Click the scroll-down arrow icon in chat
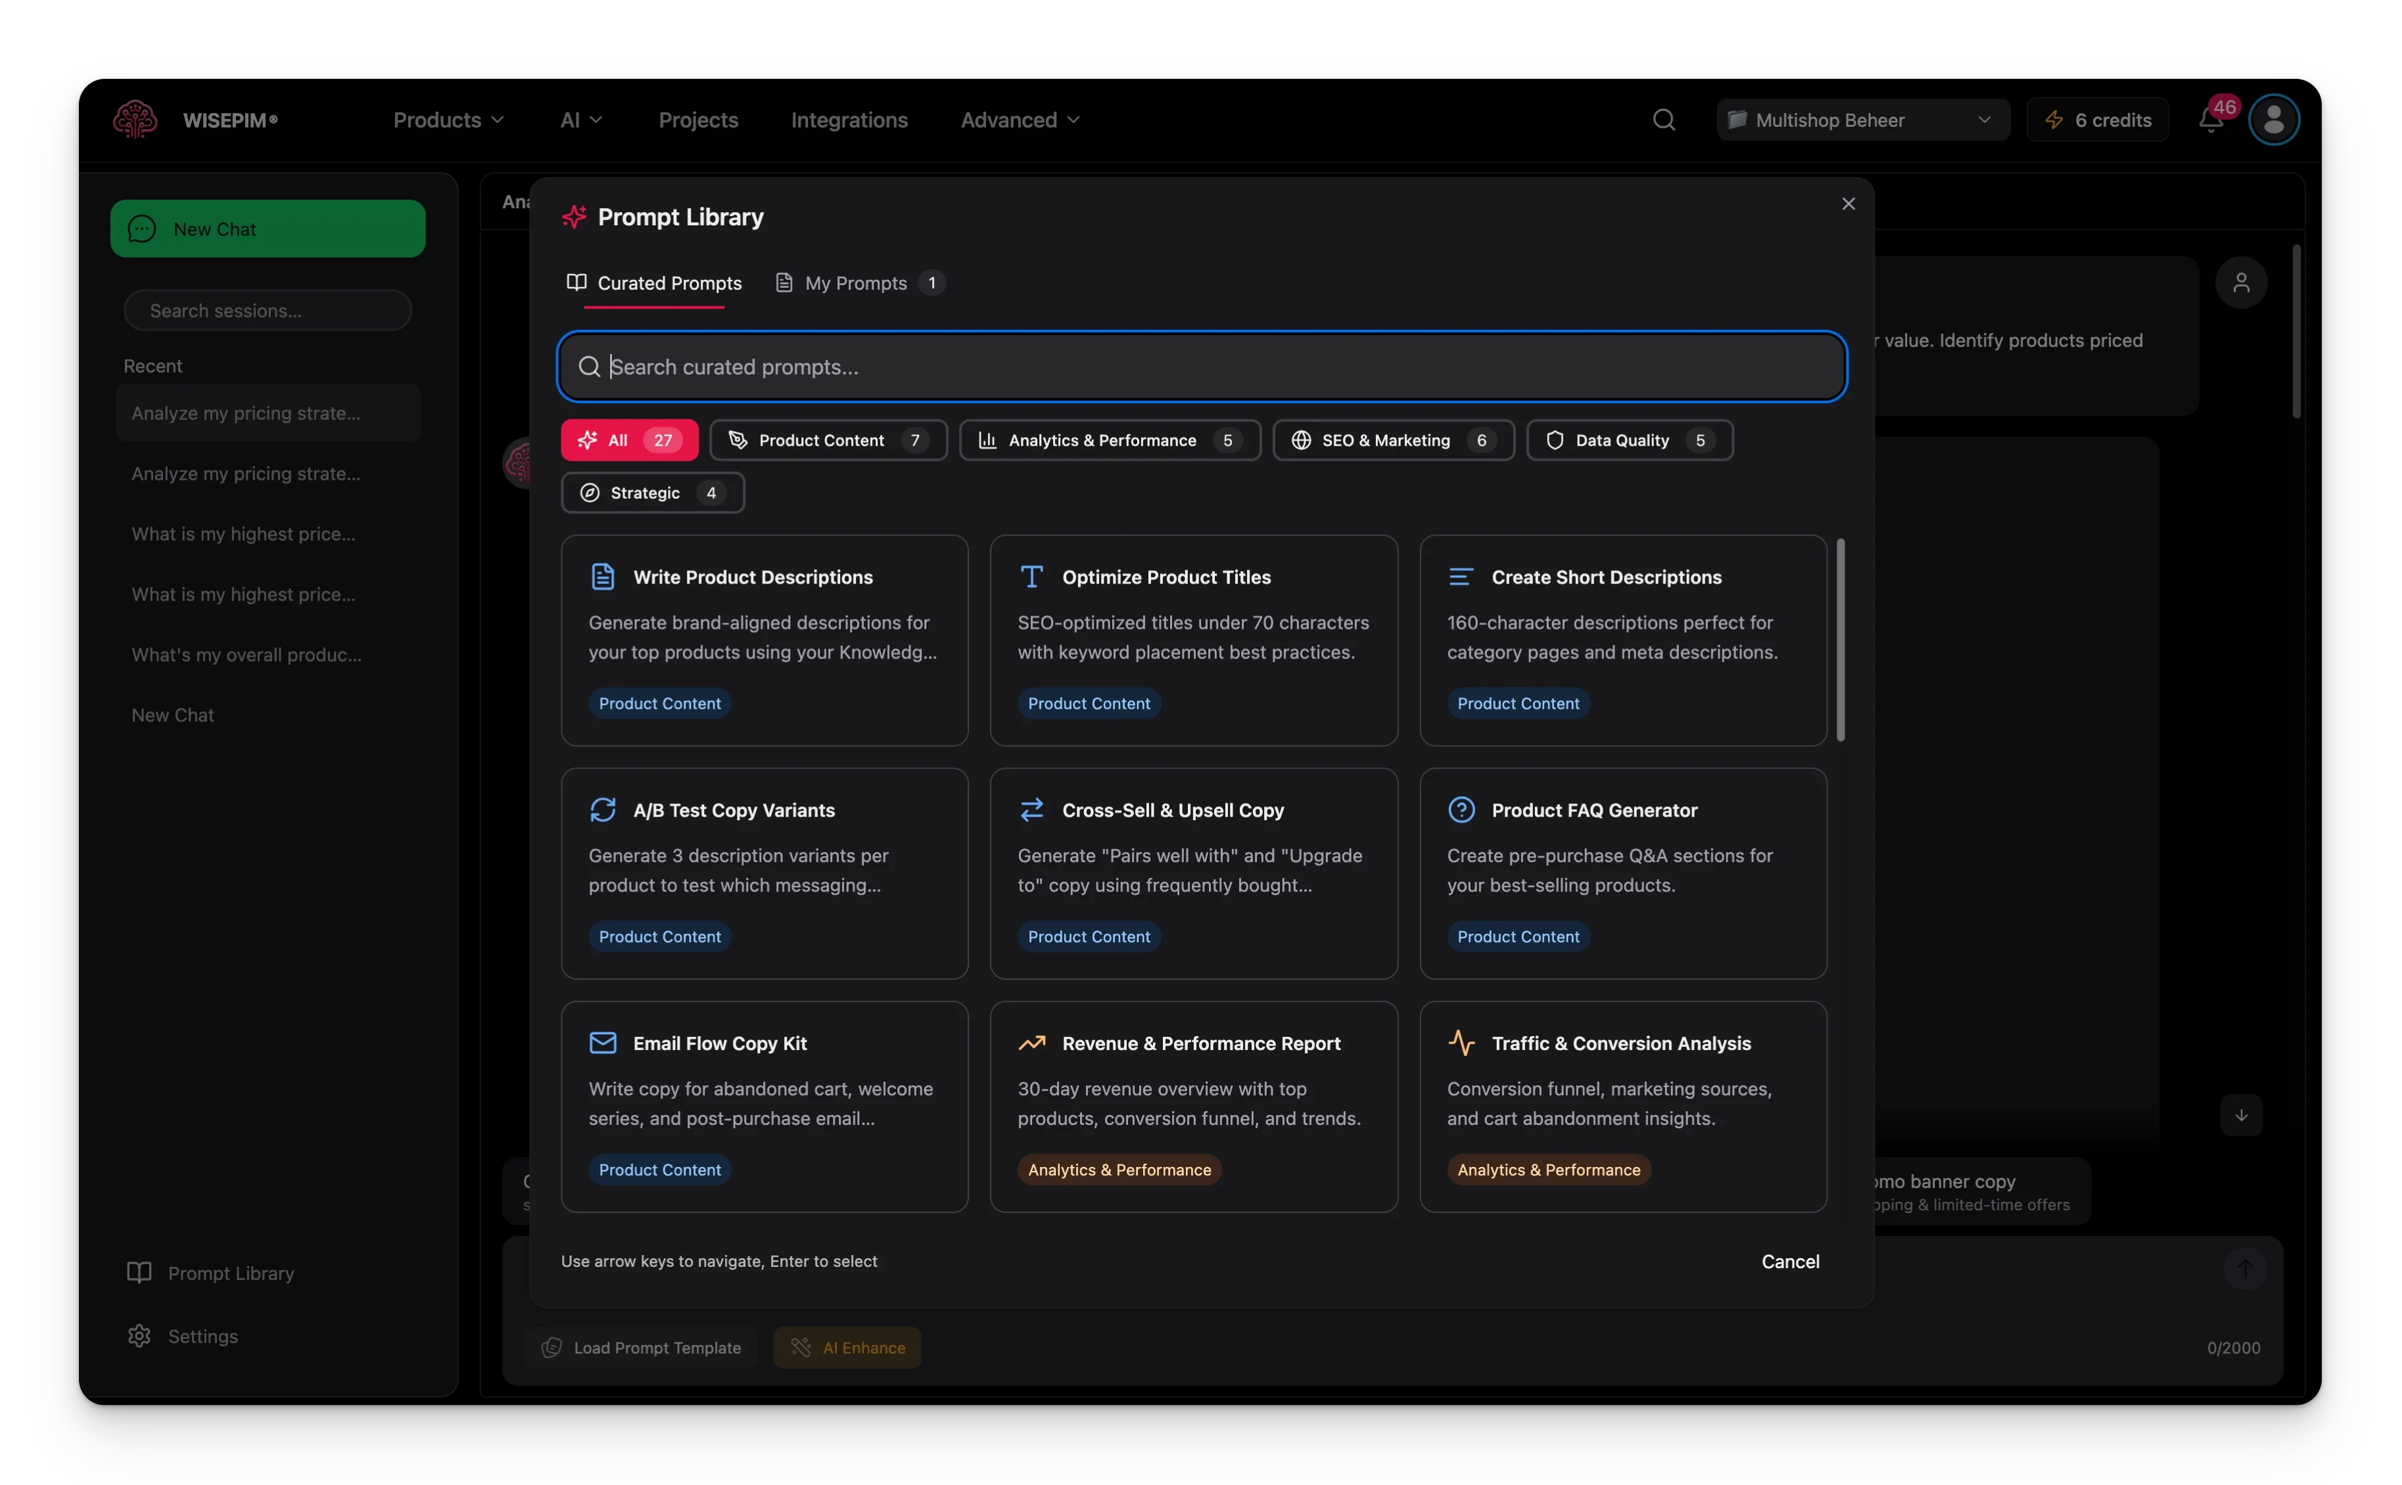The width and height of the screenshot is (2402, 1485). pos(2241,1114)
